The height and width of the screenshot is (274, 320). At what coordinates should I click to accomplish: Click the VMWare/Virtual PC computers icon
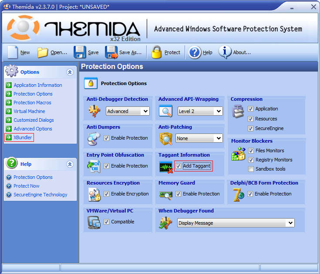pyautogui.click(x=94, y=223)
